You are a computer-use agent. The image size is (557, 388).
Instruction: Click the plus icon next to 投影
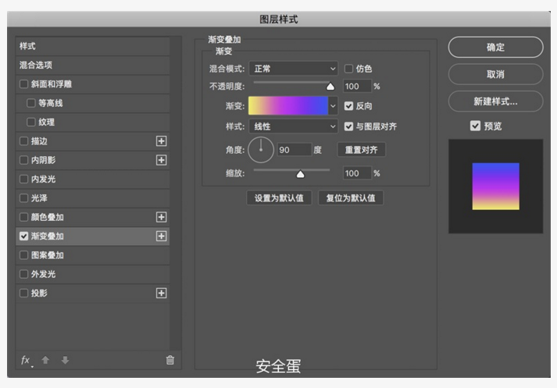pos(161,293)
